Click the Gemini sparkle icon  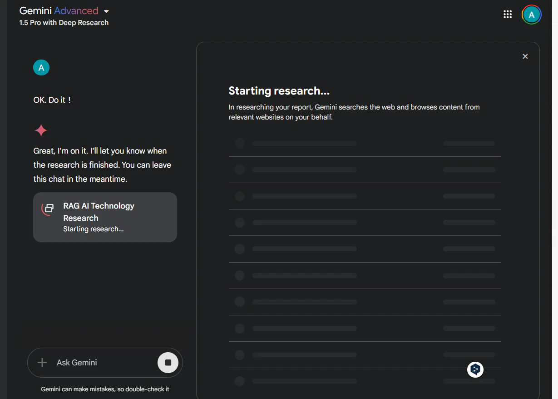click(41, 131)
